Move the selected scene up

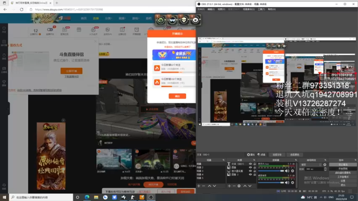click(x=209, y=186)
